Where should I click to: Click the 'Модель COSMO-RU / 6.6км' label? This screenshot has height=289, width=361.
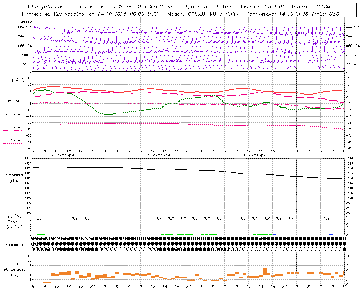[203, 14]
